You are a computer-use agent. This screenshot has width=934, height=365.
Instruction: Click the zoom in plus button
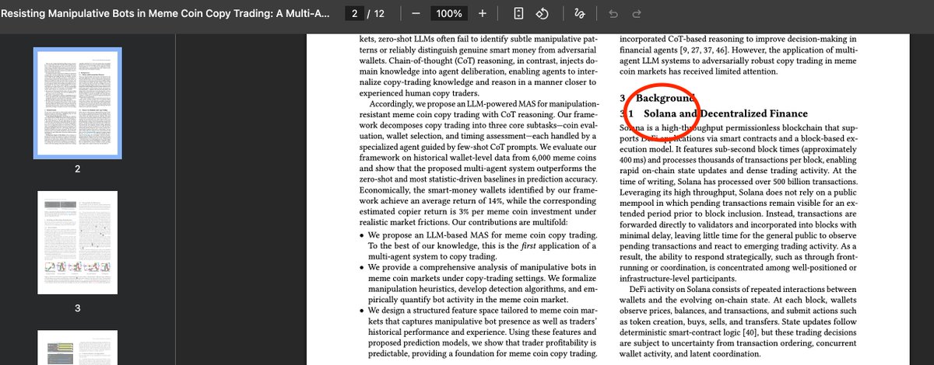coord(483,14)
